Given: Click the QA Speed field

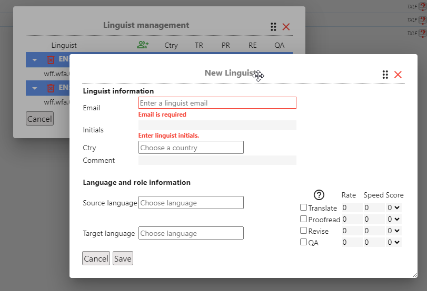Looking at the screenshot, I should [x=374, y=242].
